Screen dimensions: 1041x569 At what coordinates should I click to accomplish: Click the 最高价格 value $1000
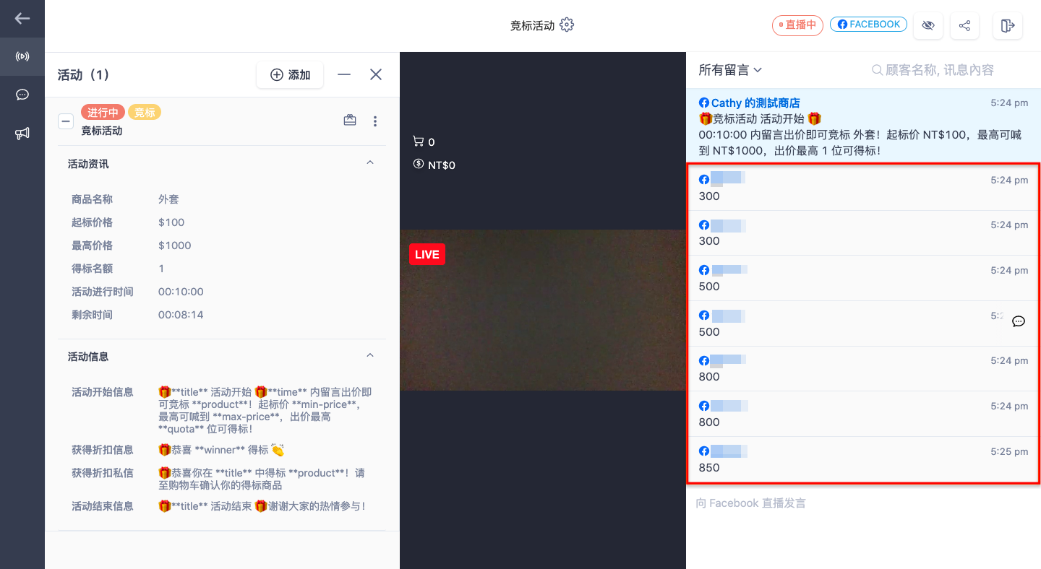point(175,246)
